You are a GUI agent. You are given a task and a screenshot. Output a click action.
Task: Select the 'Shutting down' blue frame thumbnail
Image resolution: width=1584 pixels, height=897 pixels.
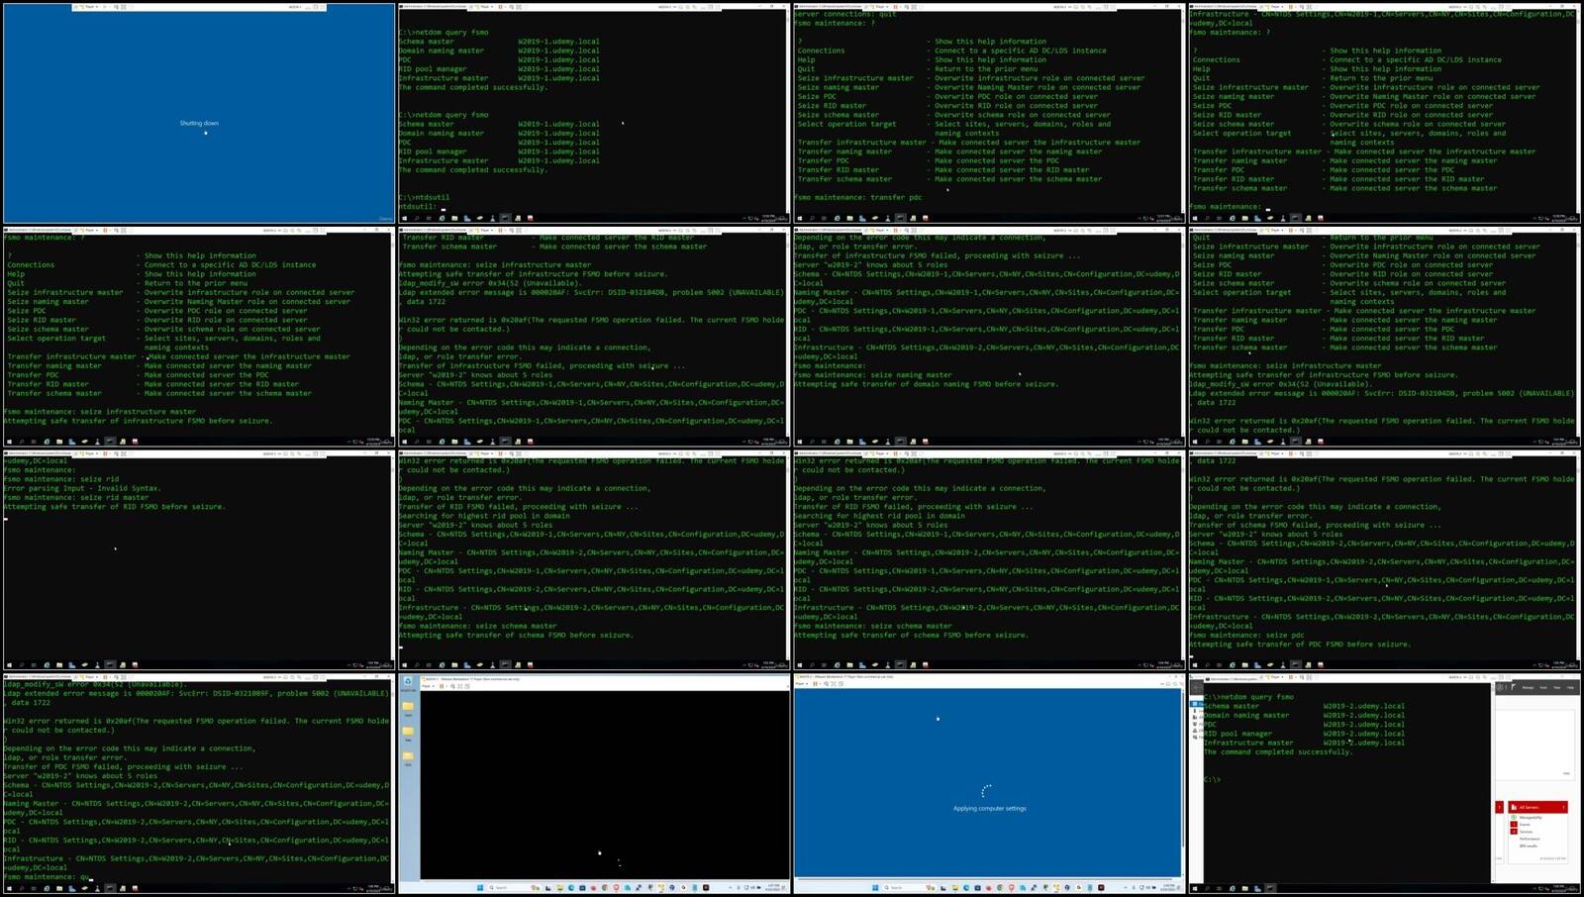pyautogui.click(x=199, y=113)
